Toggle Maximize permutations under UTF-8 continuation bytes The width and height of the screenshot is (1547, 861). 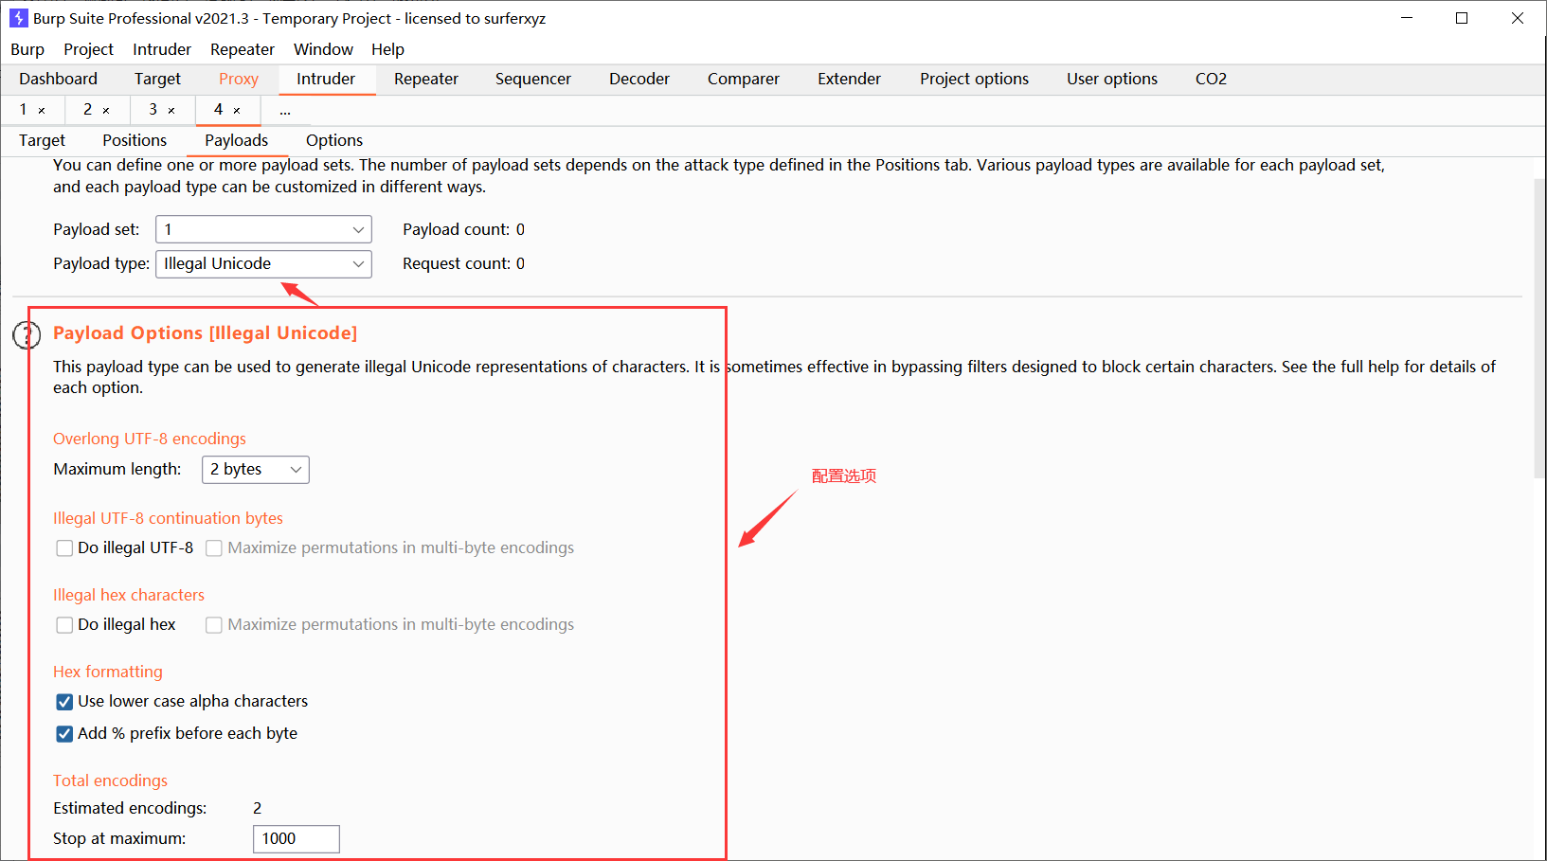[214, 548]
